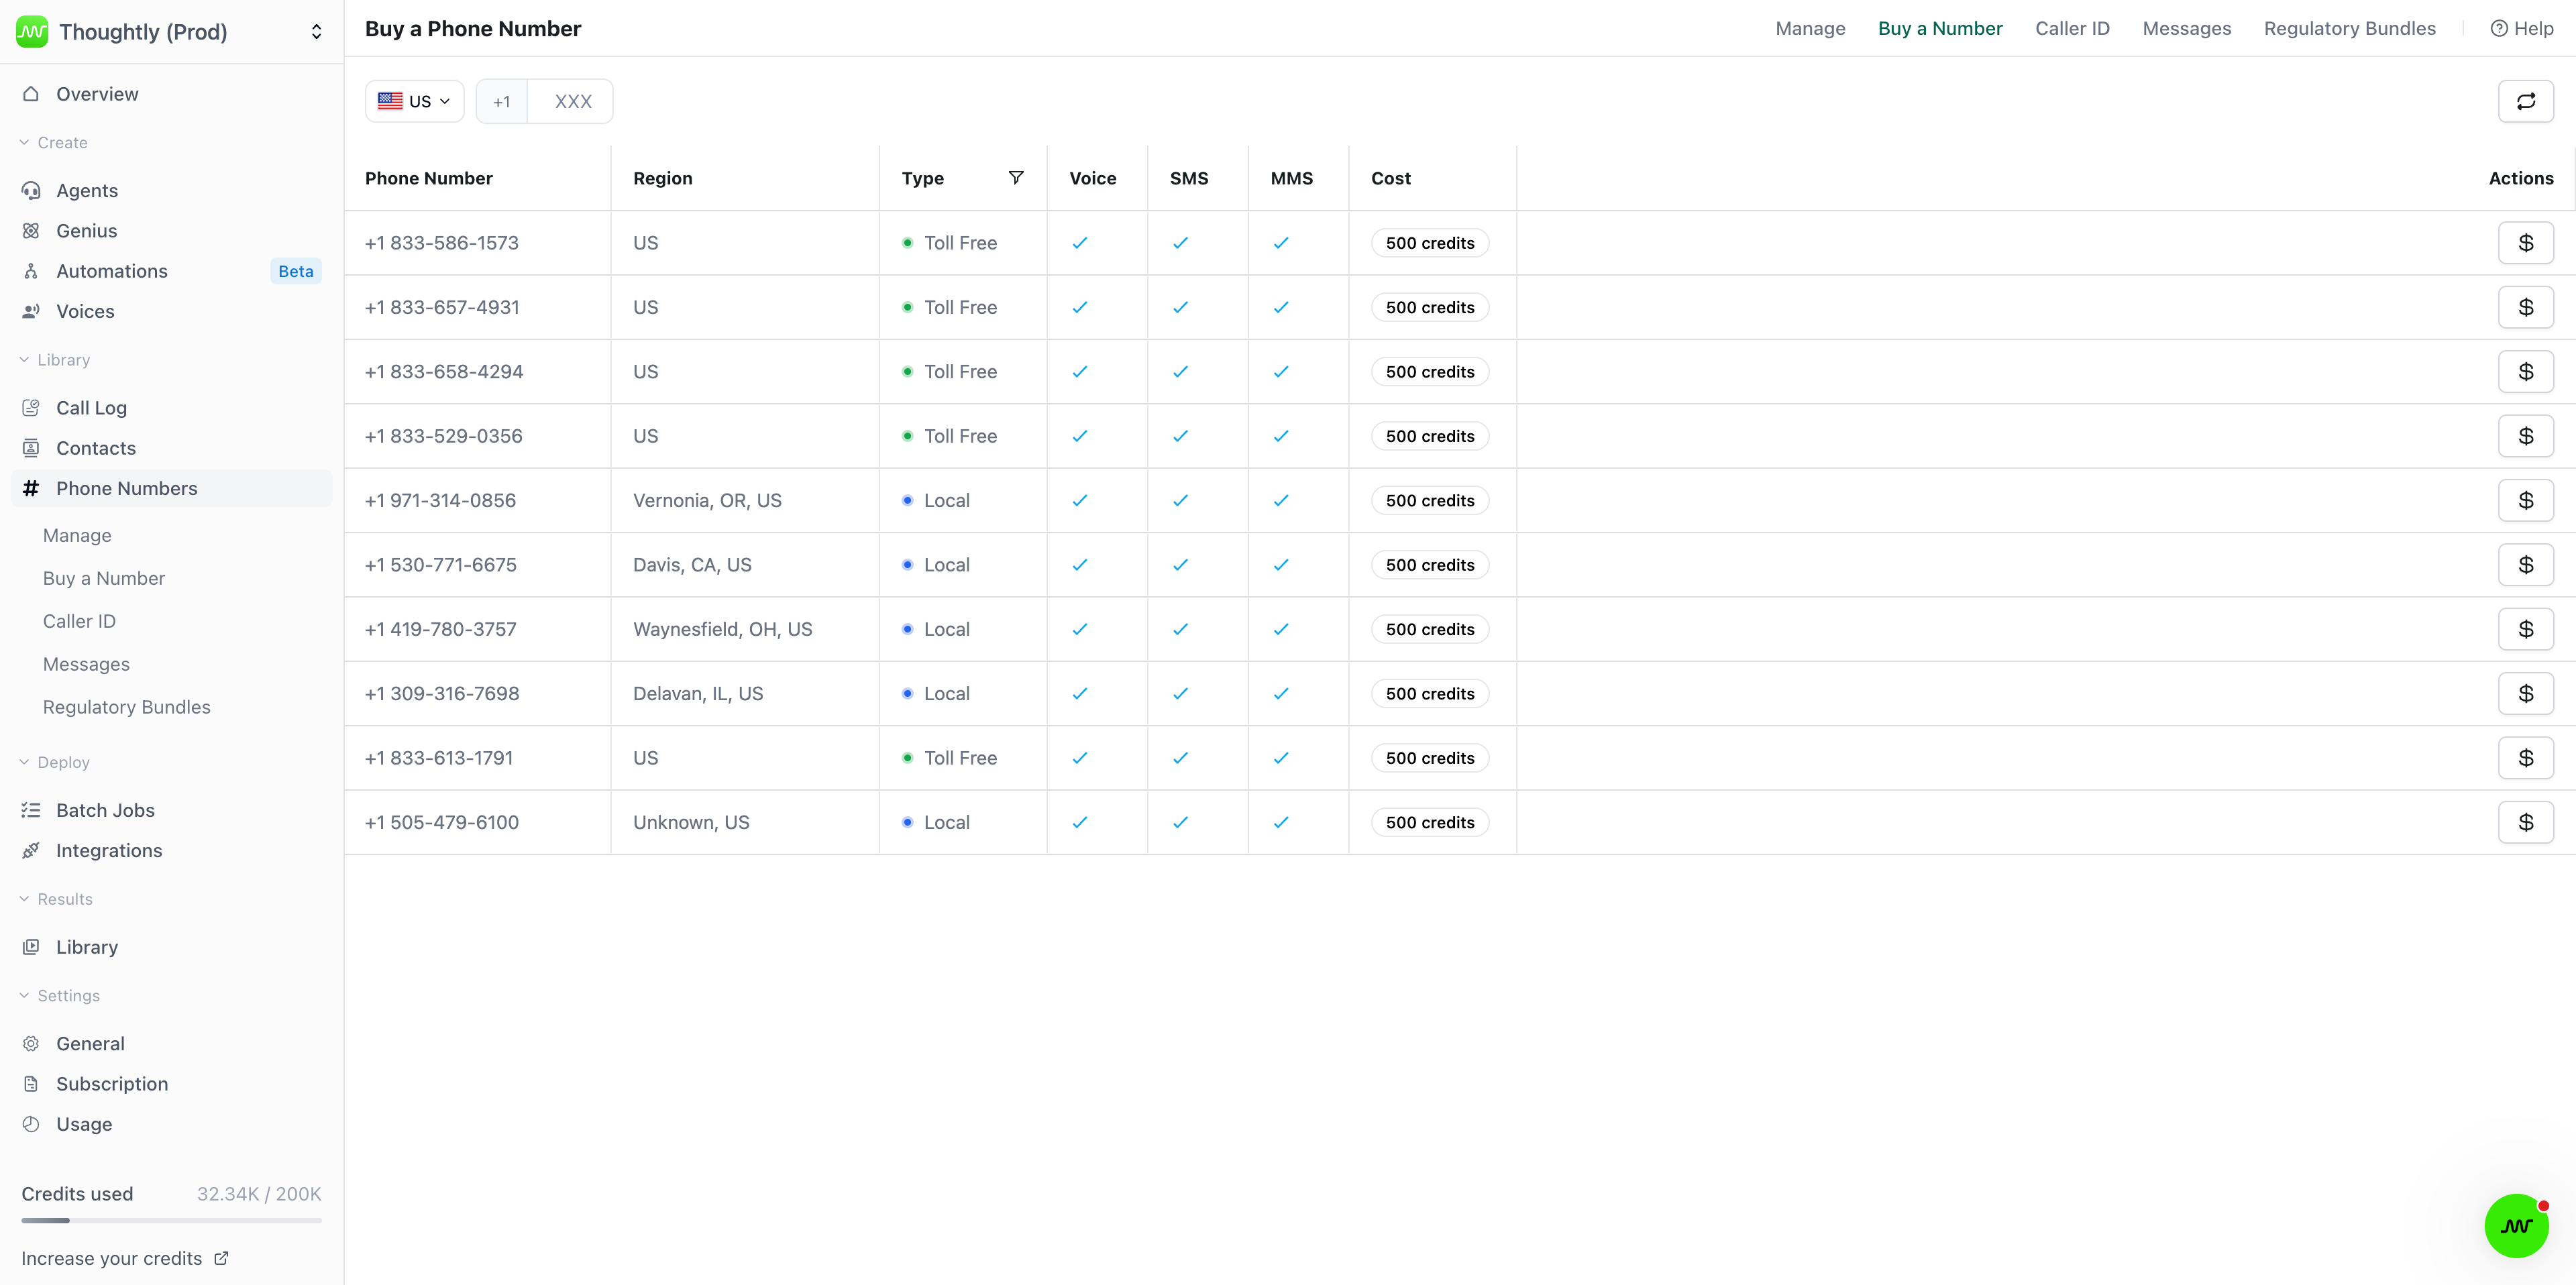The image size is (2576, 1285).
Task: Collapse the Deploy sidebar section
Action: point(55,762)
